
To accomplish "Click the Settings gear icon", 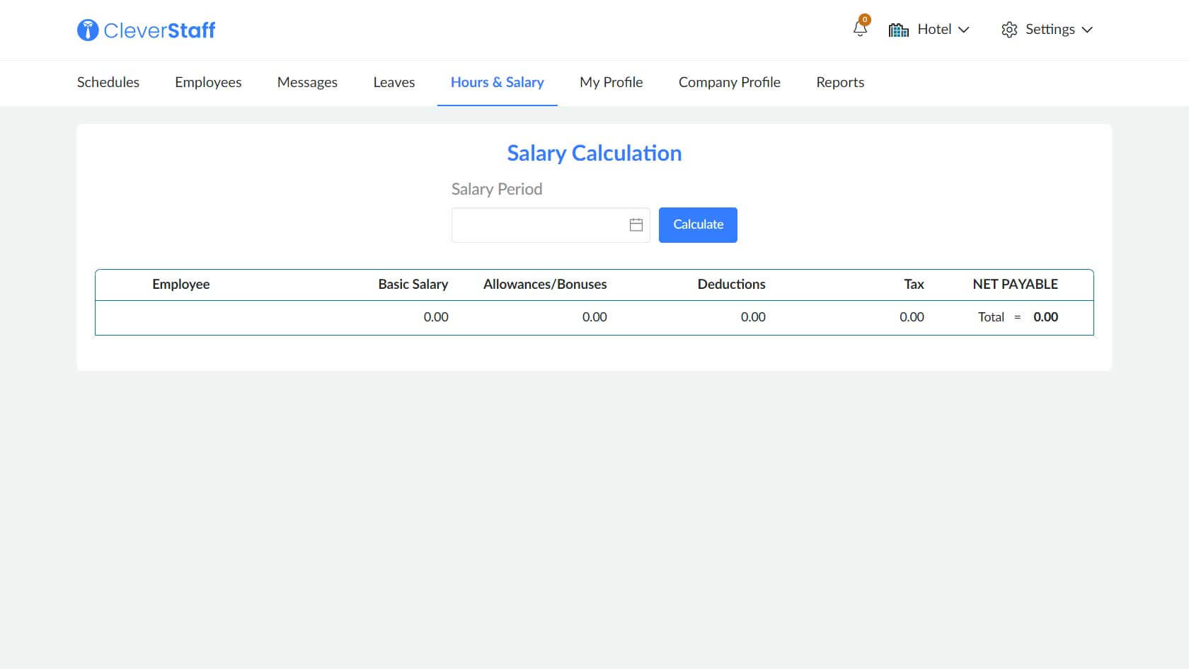I will click(1009, 30).
